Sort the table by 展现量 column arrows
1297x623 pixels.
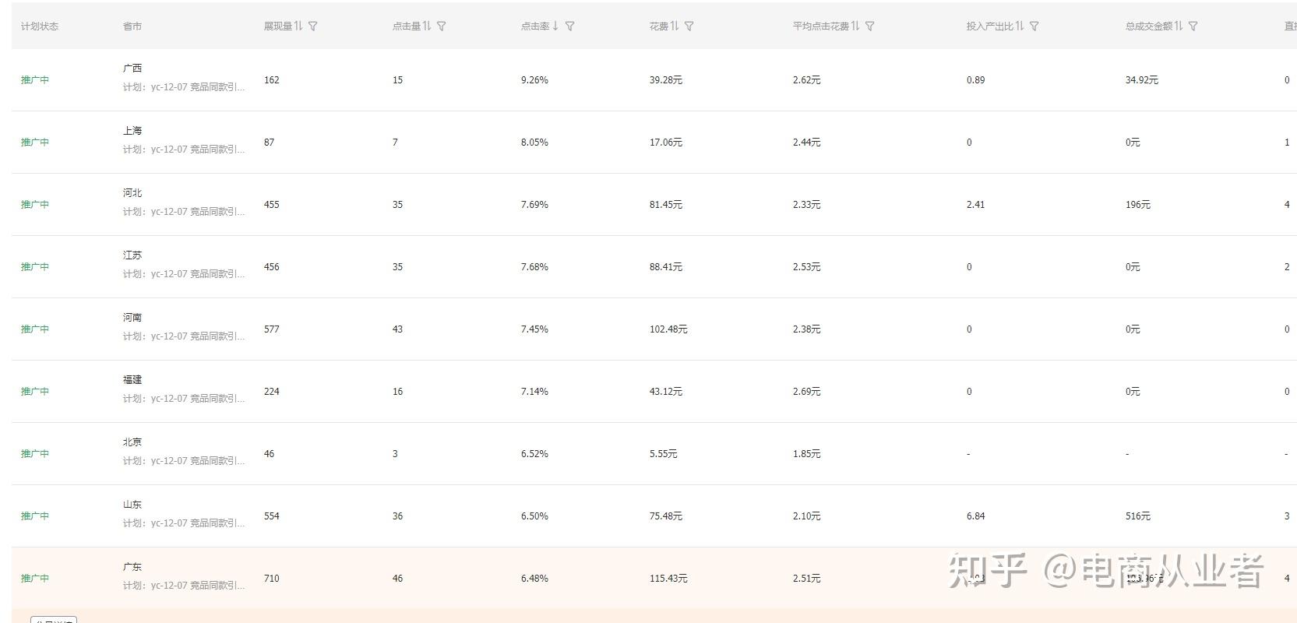pos(298,26)
